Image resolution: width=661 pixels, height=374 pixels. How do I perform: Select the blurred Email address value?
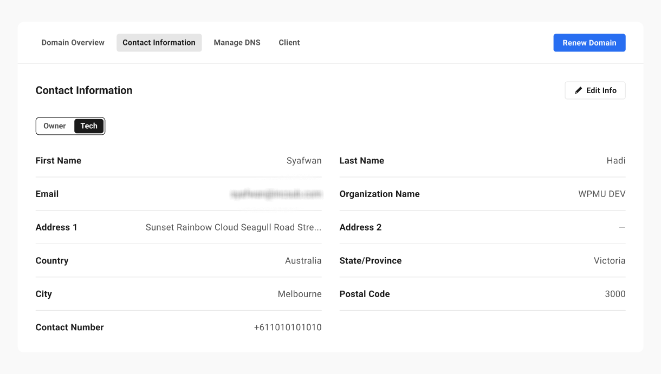pos(276,194)
